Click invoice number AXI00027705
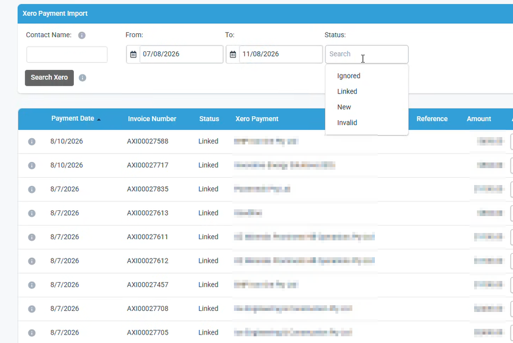This screenshot has width=513, height=343. pos(148,332)
